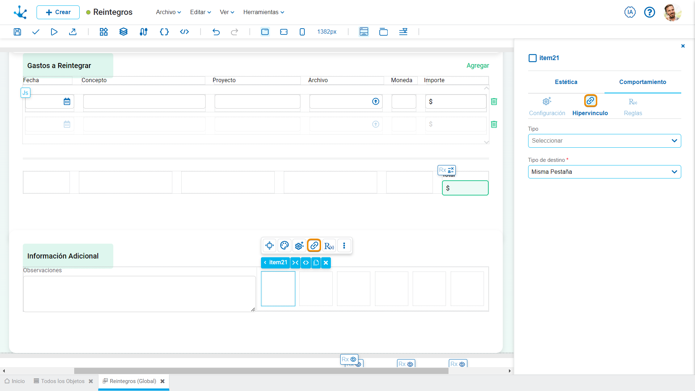Open the Tipo de destino dropdown
The image size is (695, 391).
coord(605,172)
